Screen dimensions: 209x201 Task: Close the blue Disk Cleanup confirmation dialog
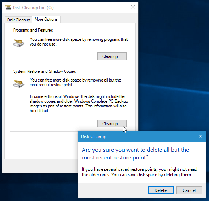tap(201, 136)
